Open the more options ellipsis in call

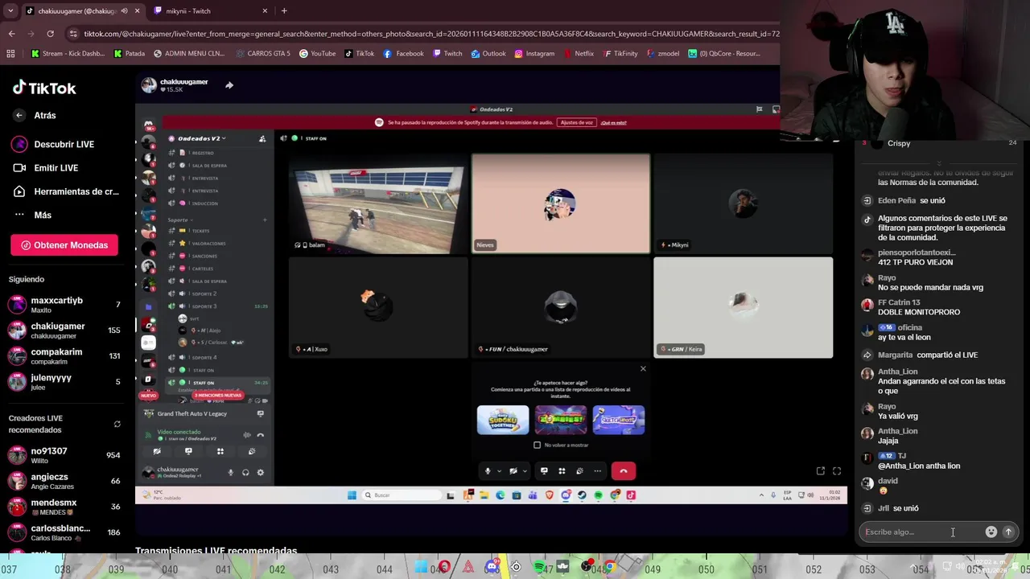click(x=597, y=471)
